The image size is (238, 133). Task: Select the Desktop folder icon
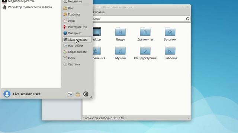tap(97, 31)
